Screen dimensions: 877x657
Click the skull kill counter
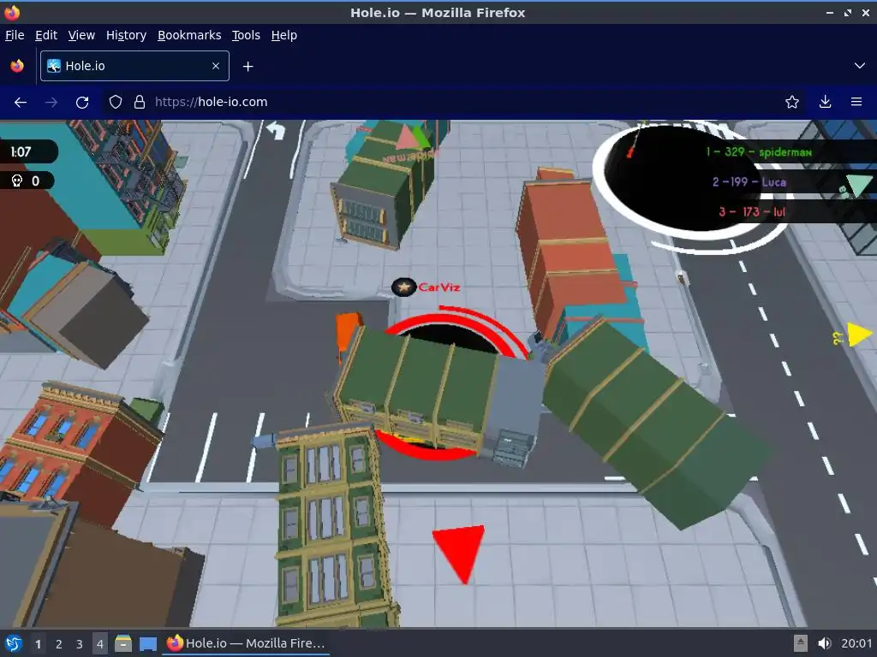click(27, 181)
